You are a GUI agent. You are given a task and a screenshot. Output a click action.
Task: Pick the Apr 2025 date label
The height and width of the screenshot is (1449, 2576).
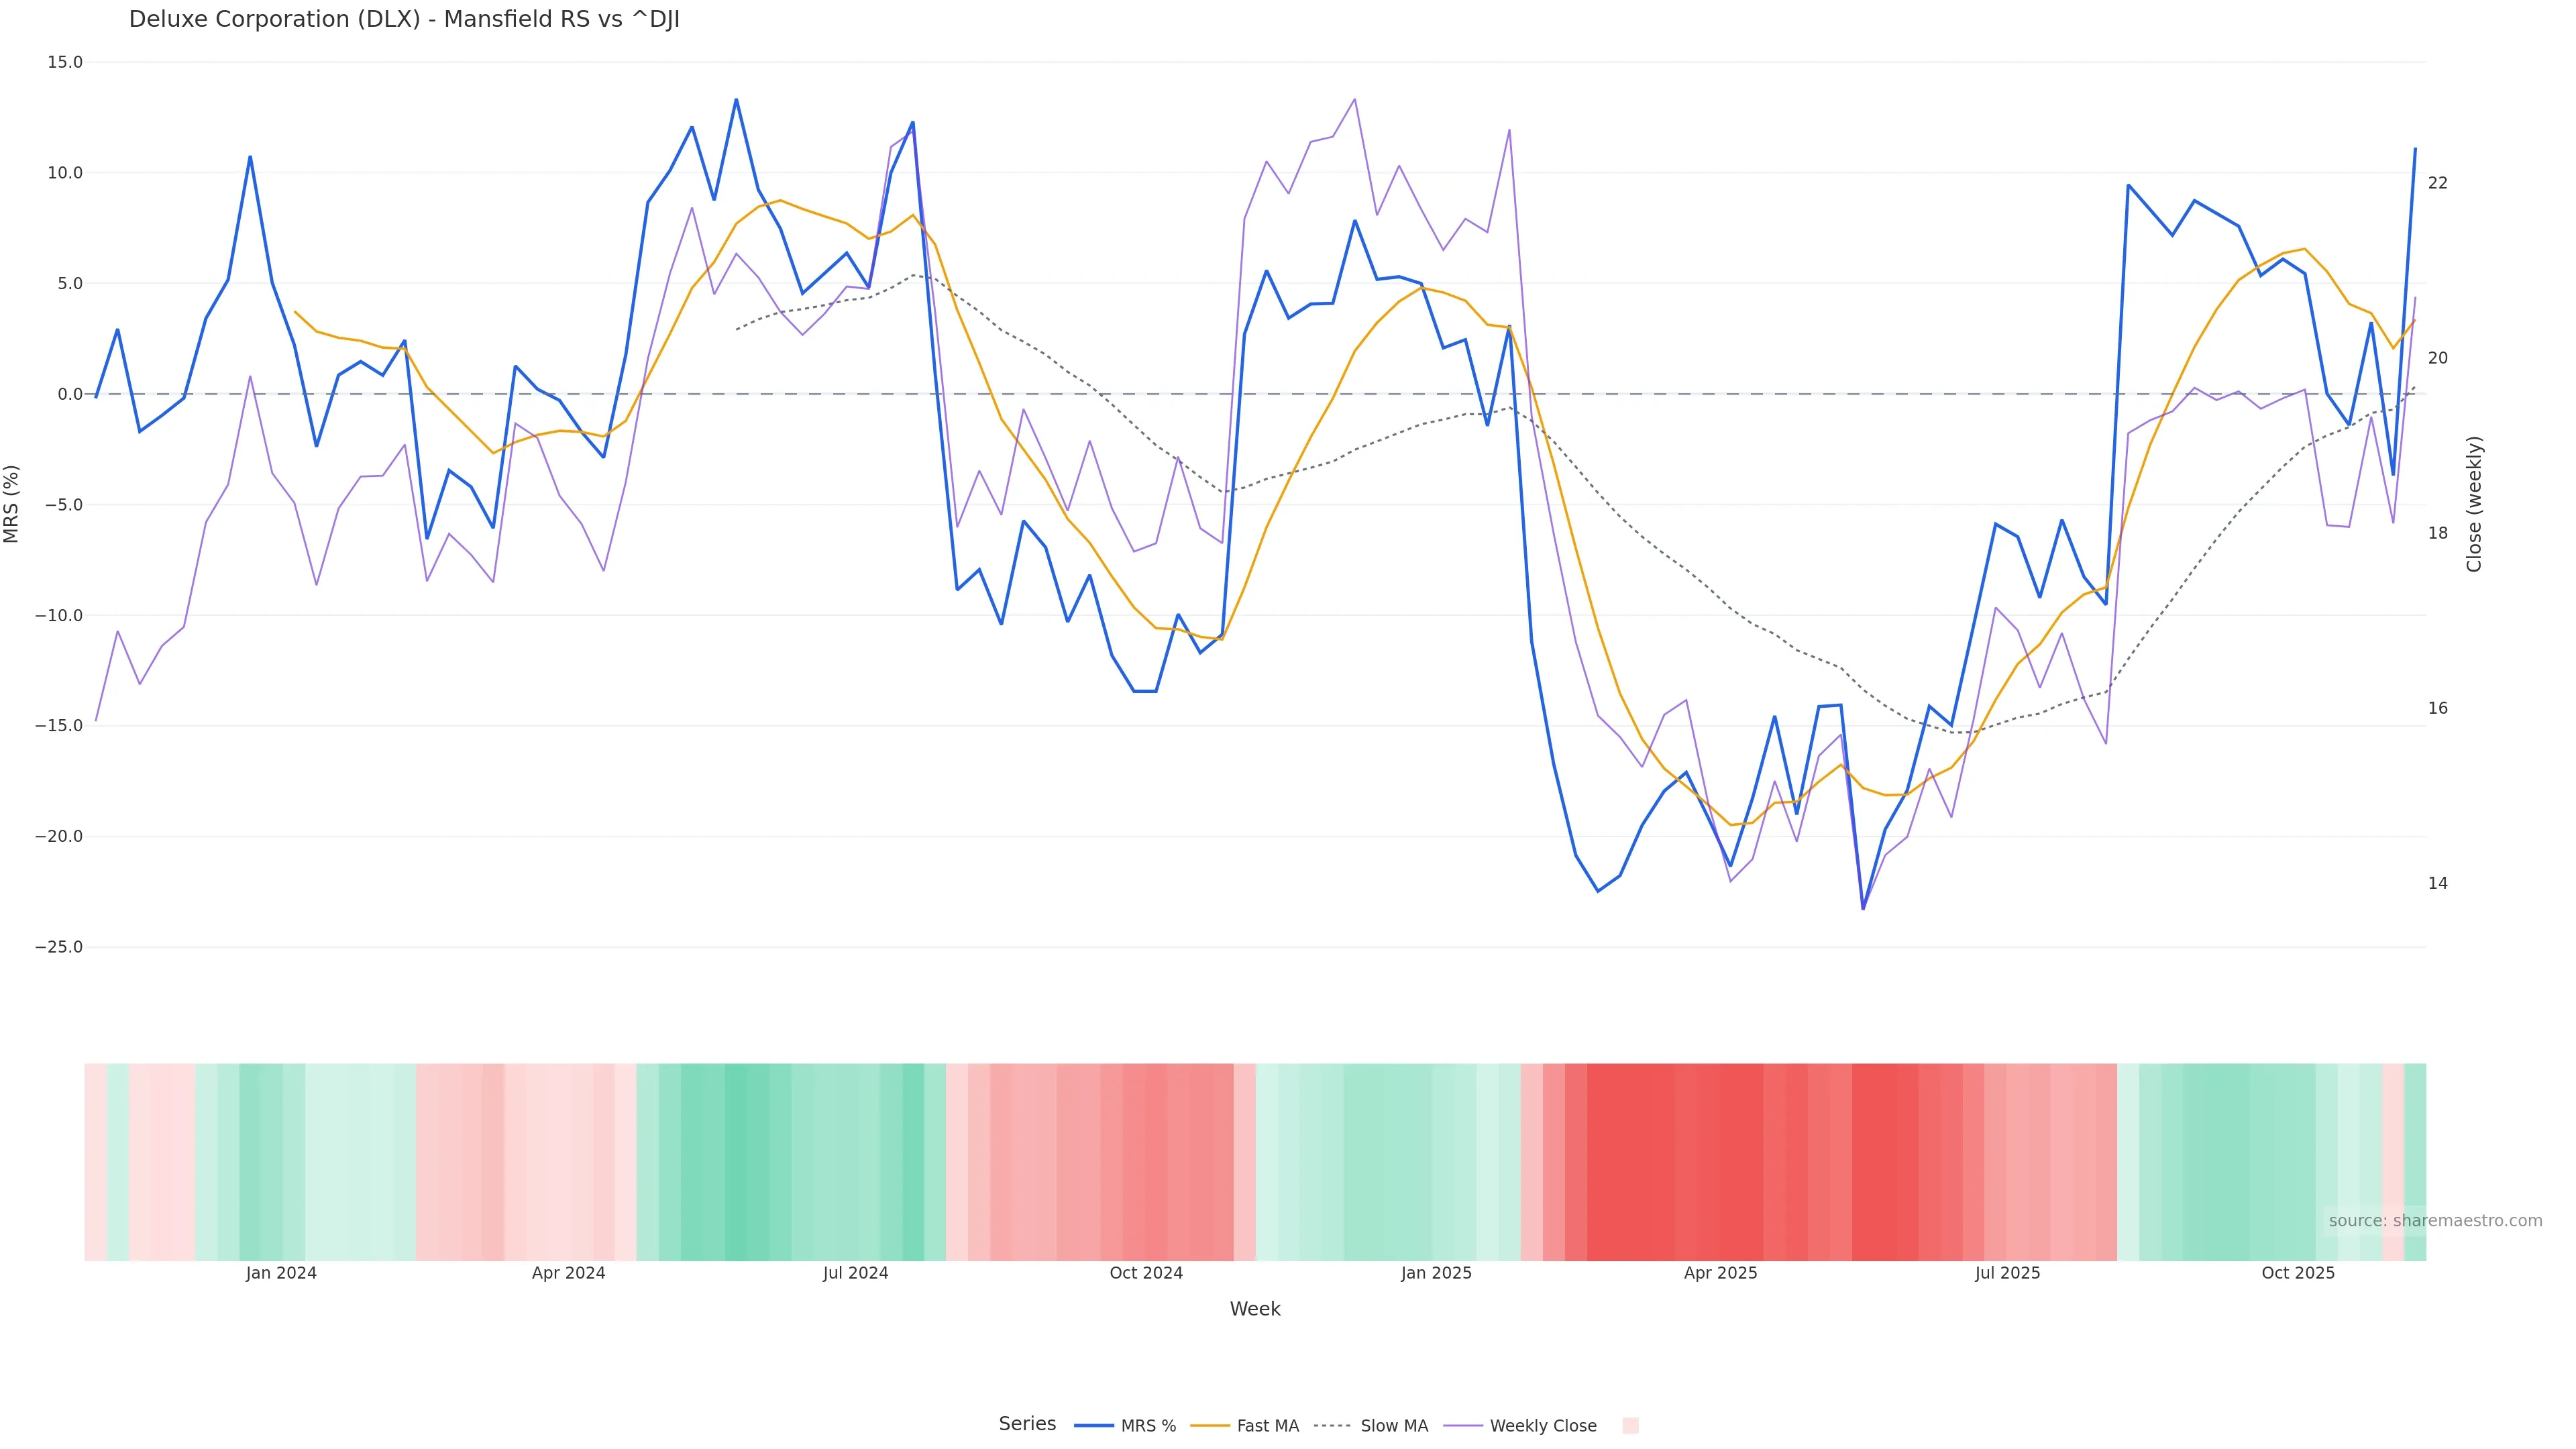[1720, 1273]
